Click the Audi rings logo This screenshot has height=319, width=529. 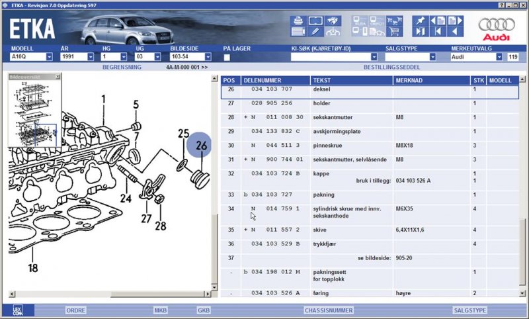tap(497, 24)
